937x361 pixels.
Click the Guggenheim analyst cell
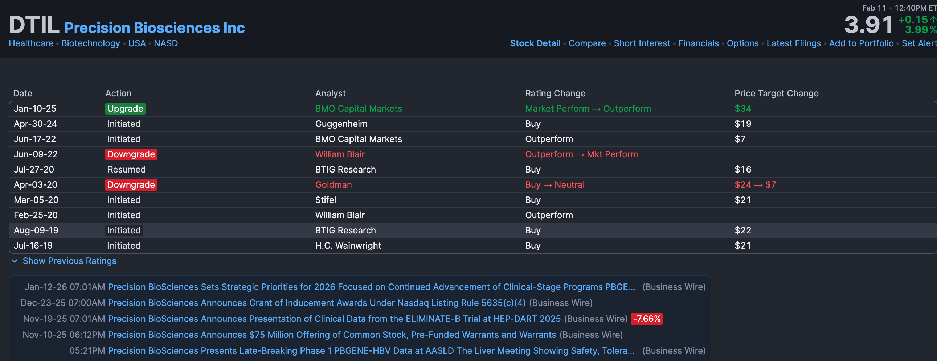tap(341, 124)
